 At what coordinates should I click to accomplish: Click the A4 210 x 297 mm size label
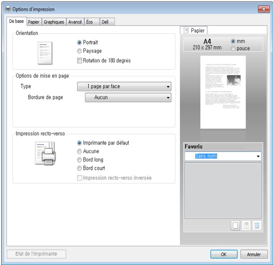point(207,45)
